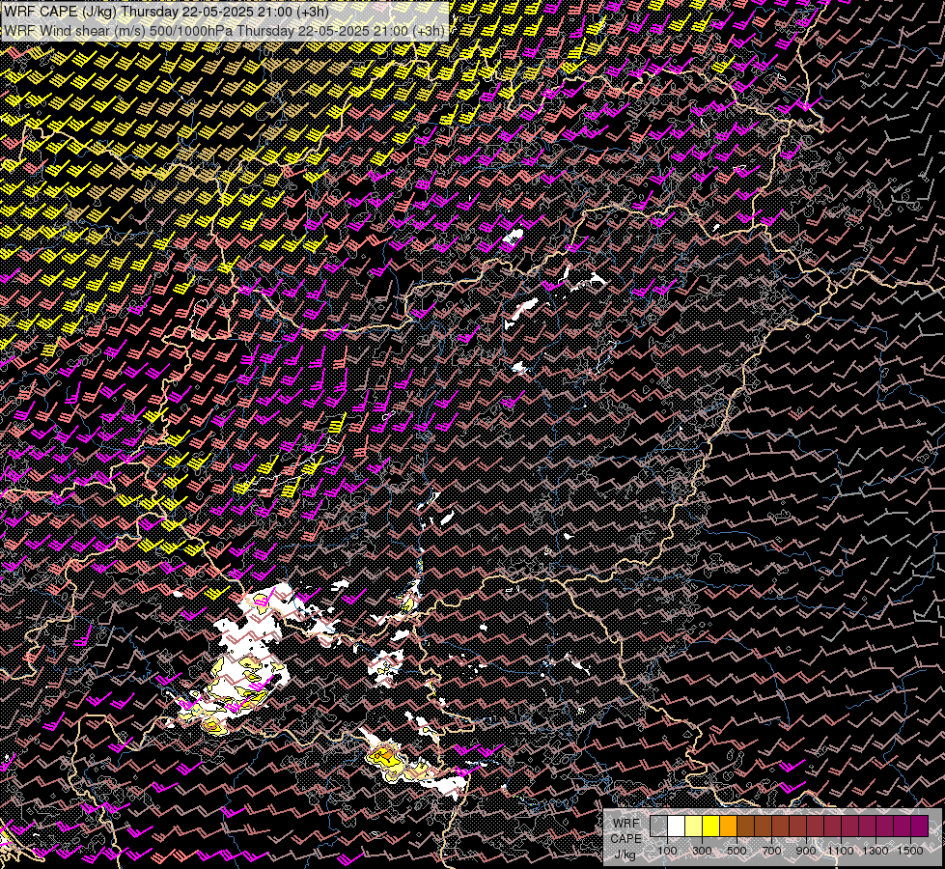Click the WRF CAPE title line at top
Viewport: 945px width, 869px height.
click(x=166, y=12)
